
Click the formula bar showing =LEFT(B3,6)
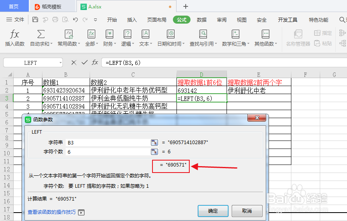(223, 63)
